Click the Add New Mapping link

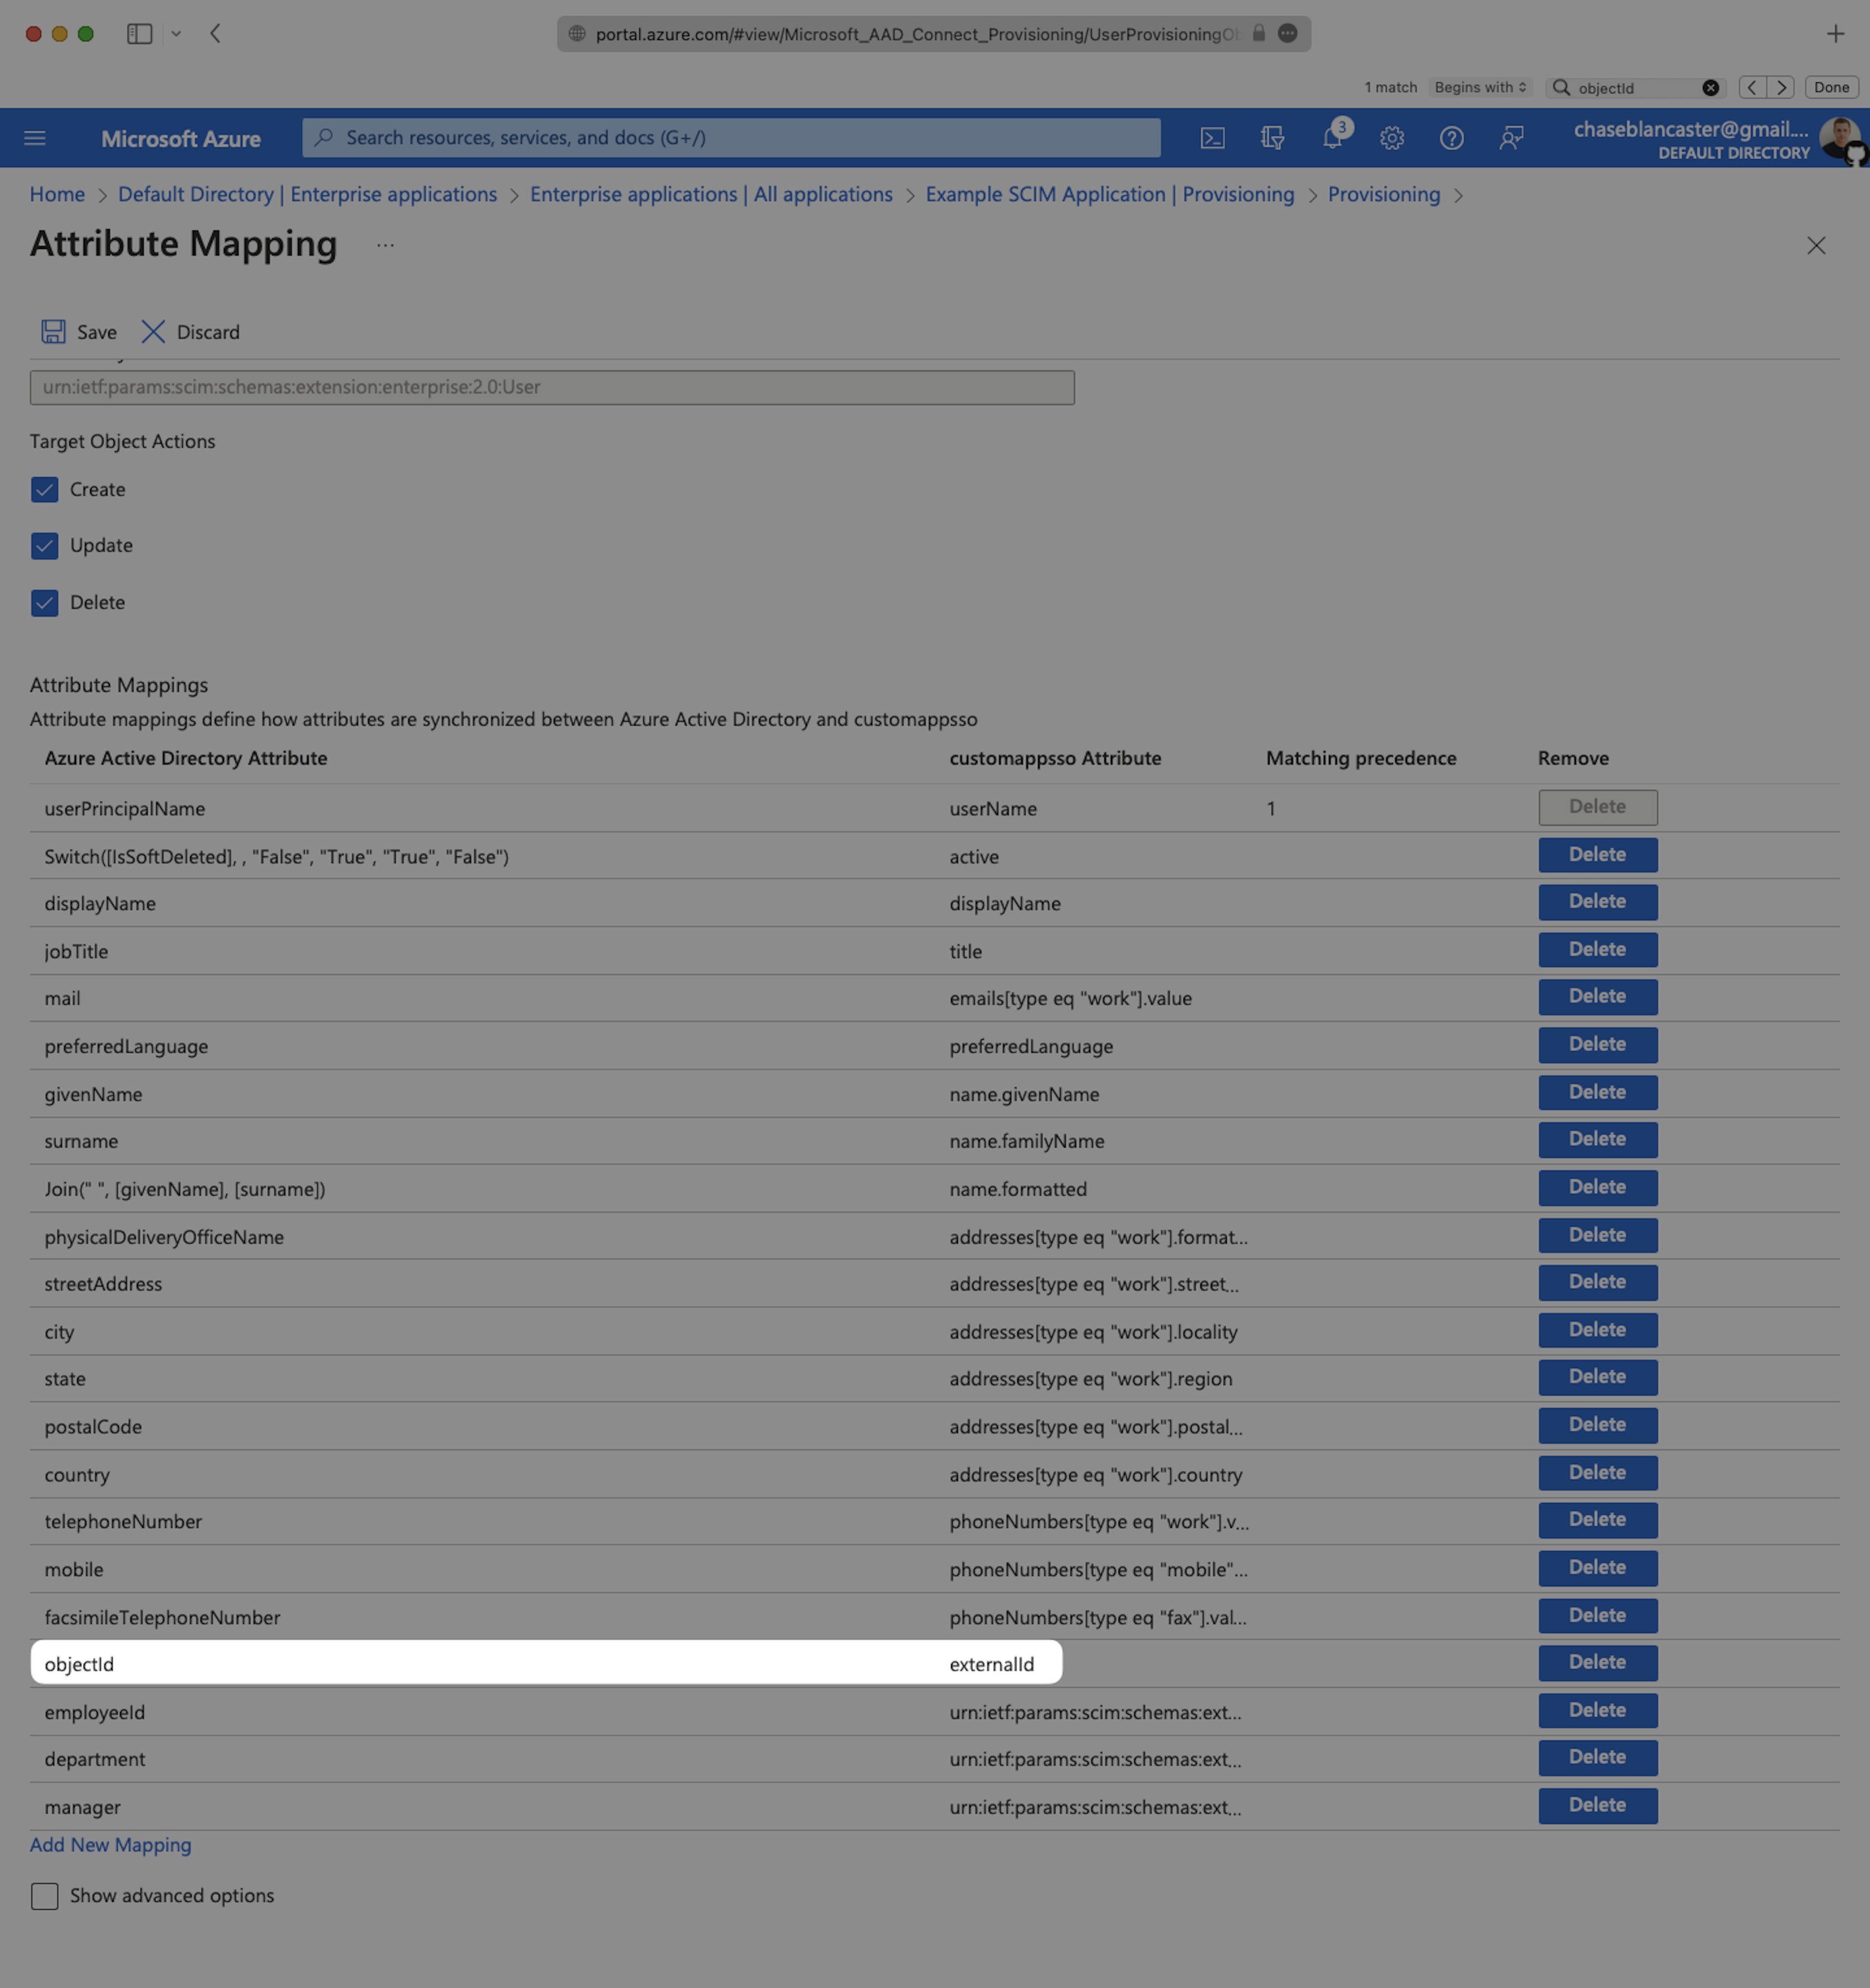pos(110,1845)
